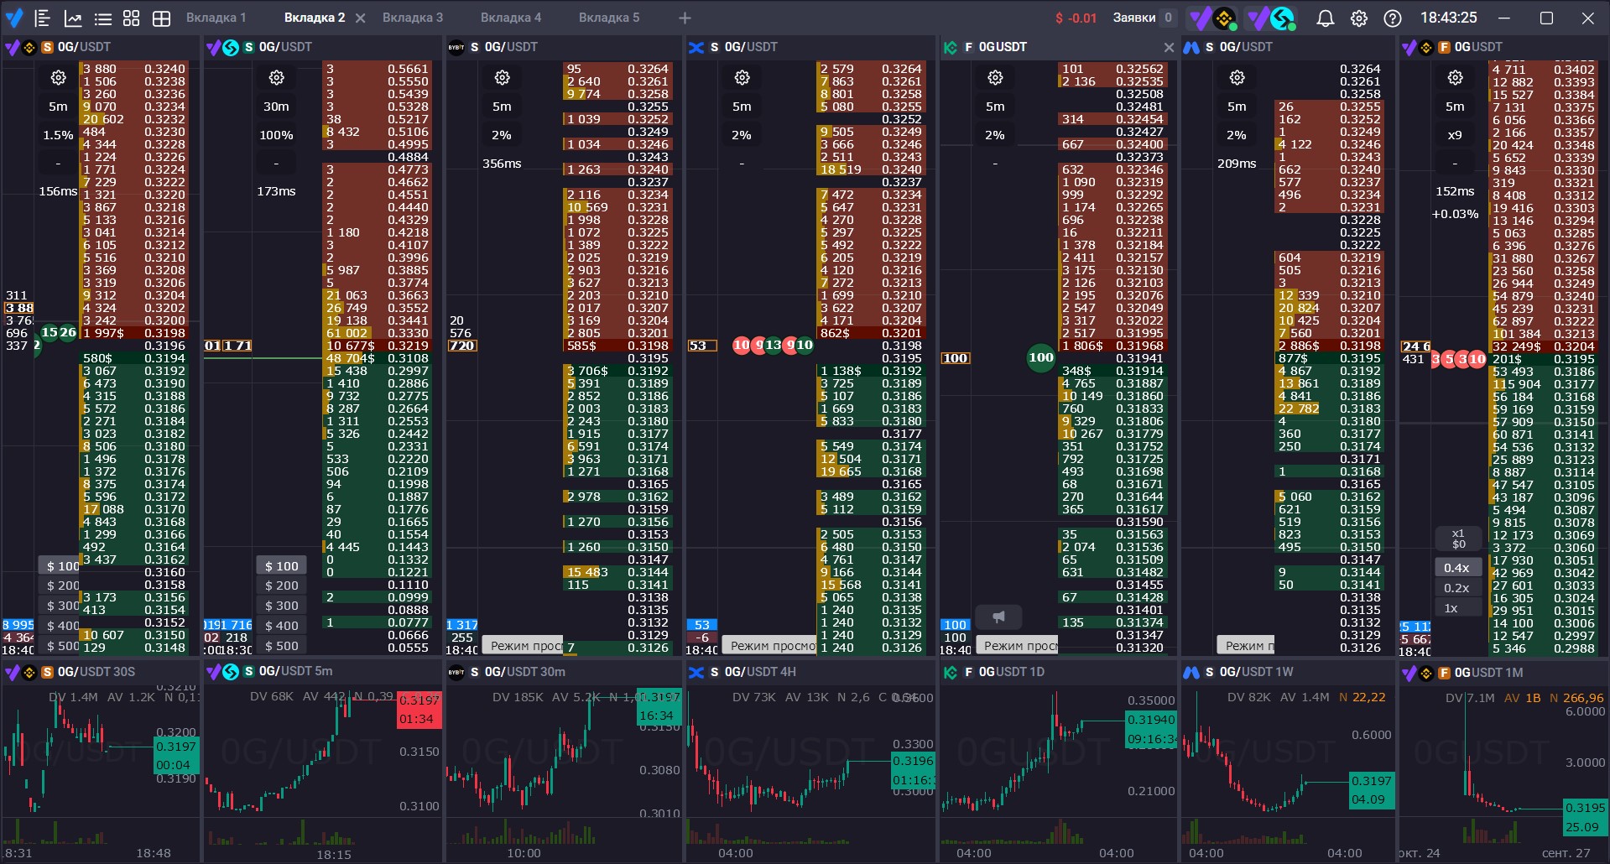Open the line chart icon in top toolbar
Image resolution: width=1610 pixels, height=864 pixels.
click(73, 18)
